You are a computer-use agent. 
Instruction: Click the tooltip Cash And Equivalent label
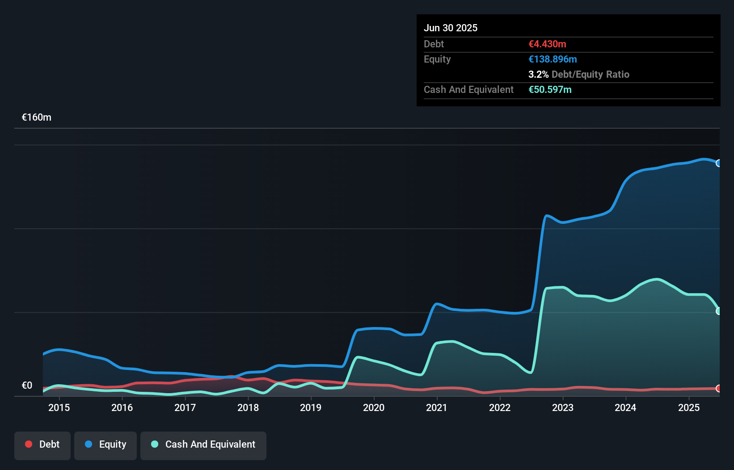coord(468,89)
